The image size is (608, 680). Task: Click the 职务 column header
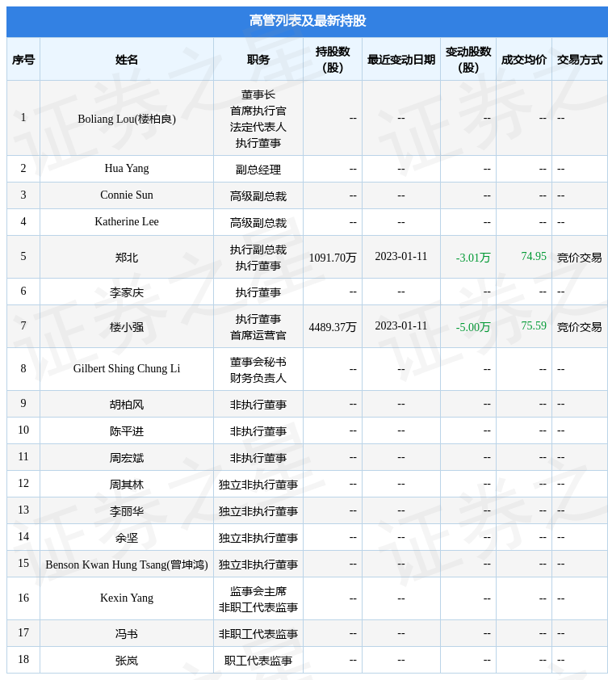[258, 60]
